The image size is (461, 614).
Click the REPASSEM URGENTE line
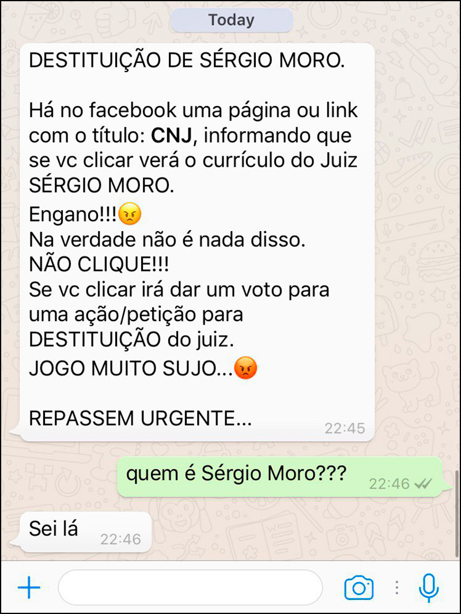click(140, 418)
